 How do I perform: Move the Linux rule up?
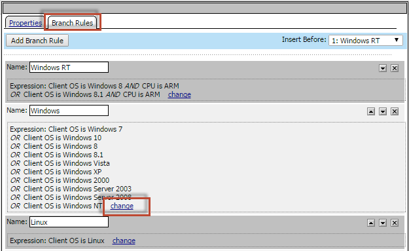(x=371, y=223)
